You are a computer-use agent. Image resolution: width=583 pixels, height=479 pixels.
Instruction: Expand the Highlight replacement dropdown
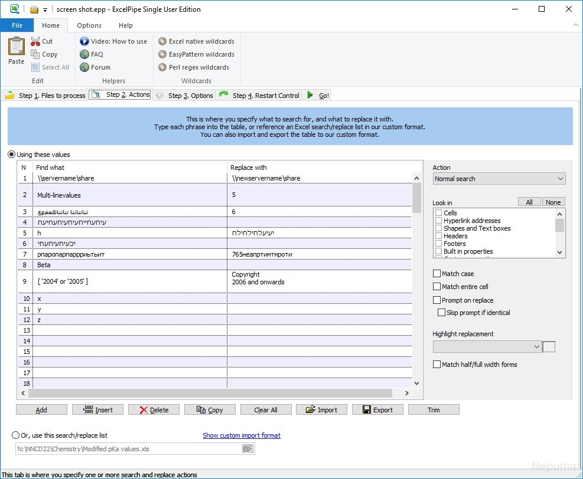coord(487,347)
